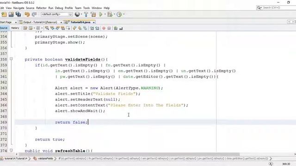Click tutorial14.Tutorial14 breadcrumb

(x=13, y=159)
